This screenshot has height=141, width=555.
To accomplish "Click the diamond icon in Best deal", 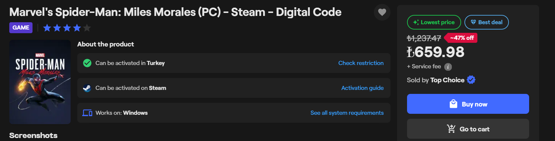I will click(473, 22).
